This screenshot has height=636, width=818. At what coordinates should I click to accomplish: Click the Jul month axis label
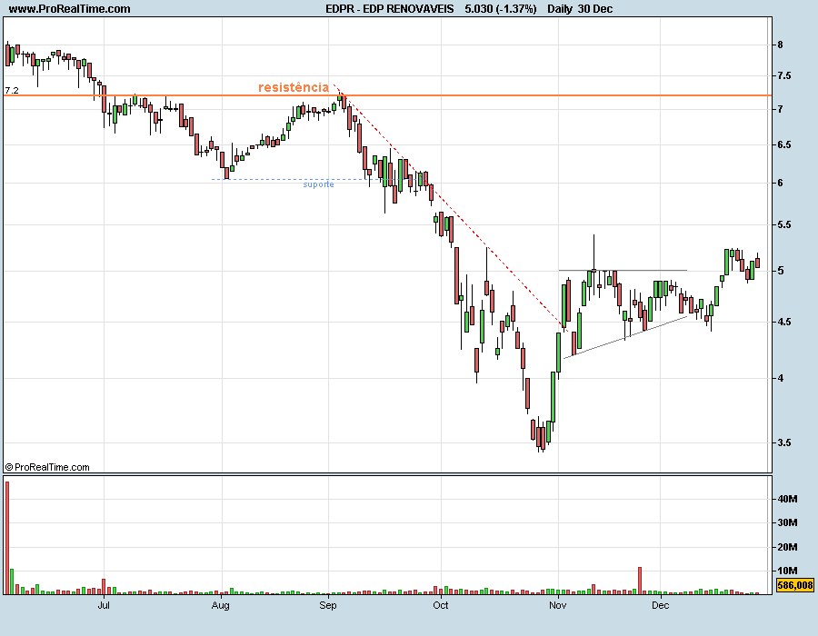104,605
